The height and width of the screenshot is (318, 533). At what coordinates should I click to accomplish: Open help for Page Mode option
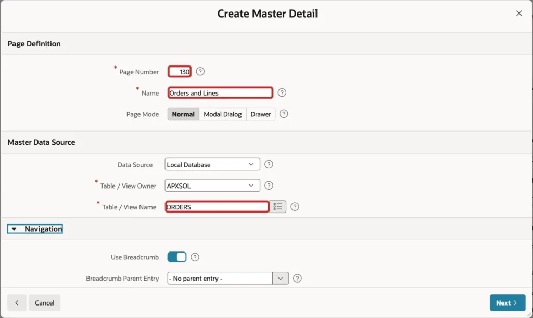(284, 114)
